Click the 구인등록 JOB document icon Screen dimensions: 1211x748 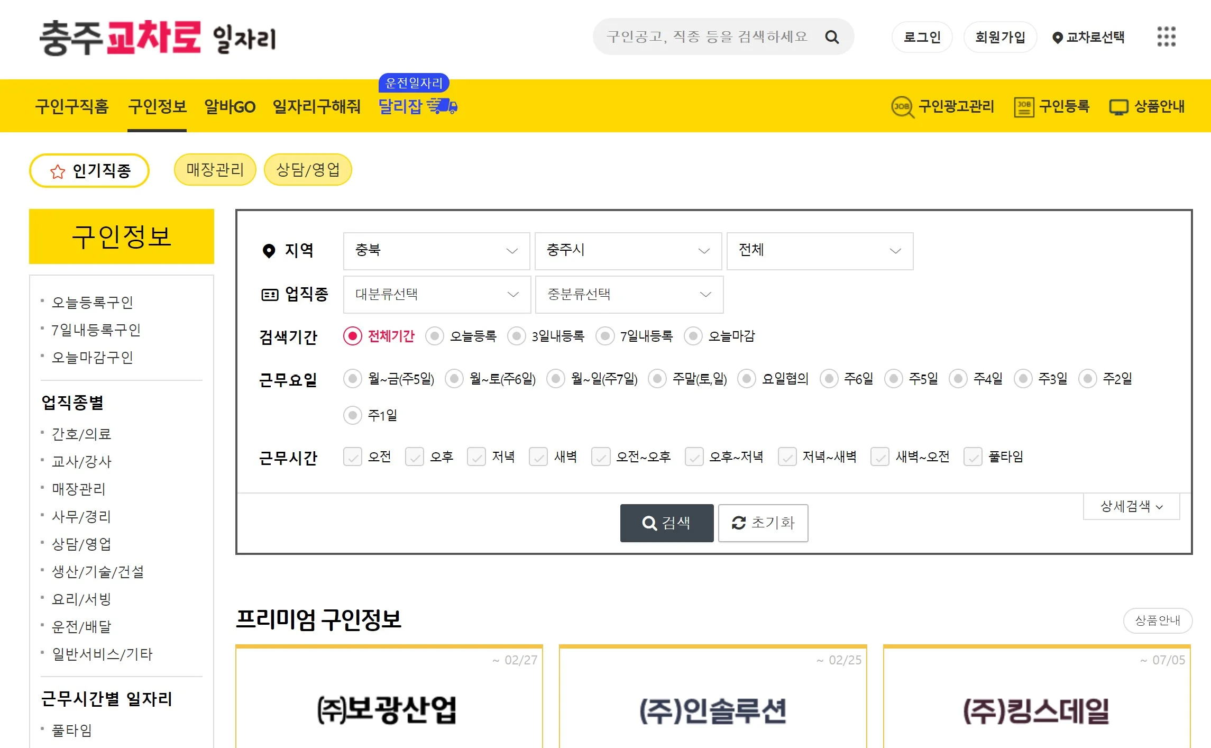[1024, 107]
